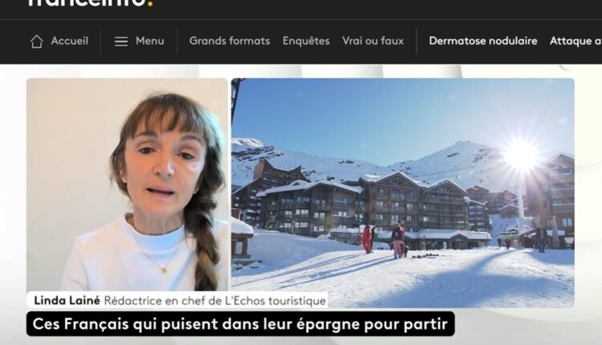Screen dimensions: 602x345
Task: Click the yellow dot in franceinfo logo
Action: pos(150,3)
